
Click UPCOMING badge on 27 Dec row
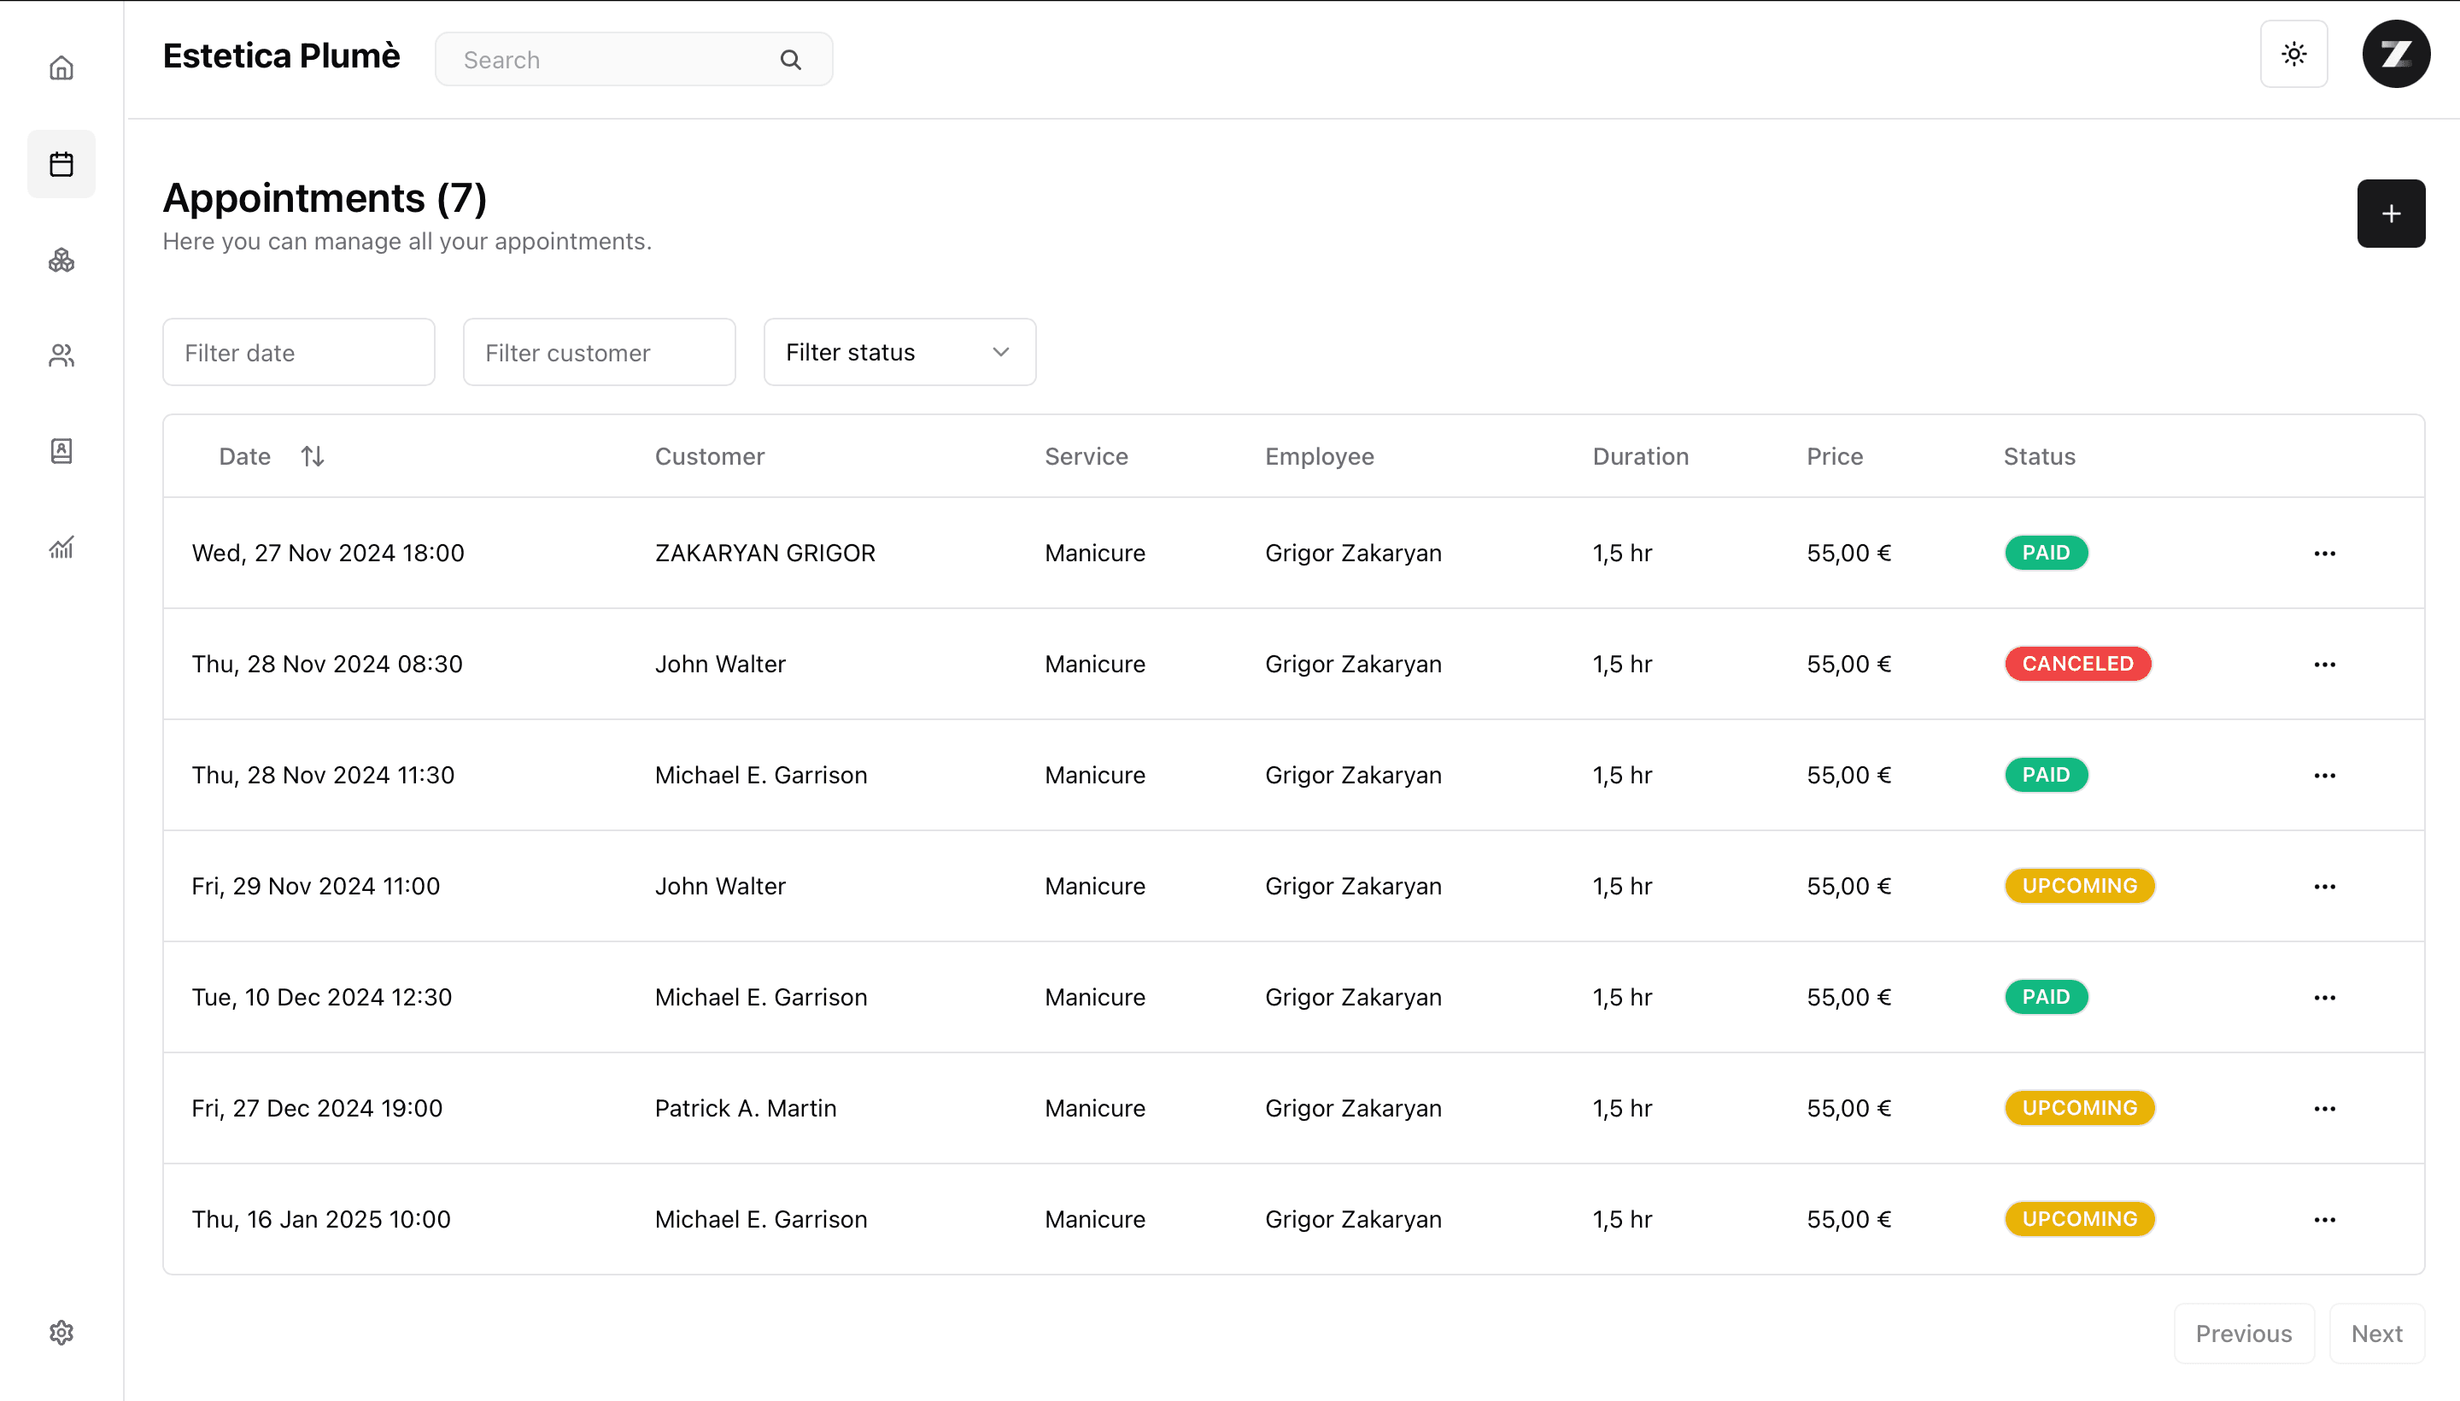(x=2080, y=1107)
